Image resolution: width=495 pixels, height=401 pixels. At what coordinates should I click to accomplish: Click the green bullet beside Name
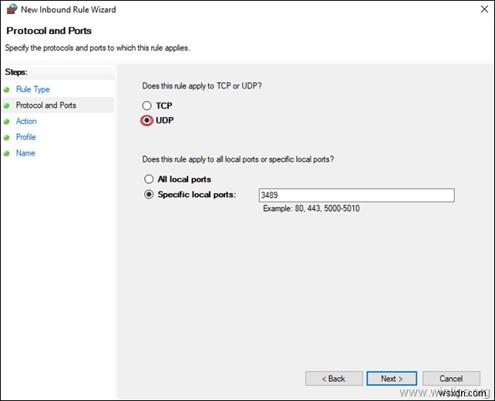pos(7,153)
